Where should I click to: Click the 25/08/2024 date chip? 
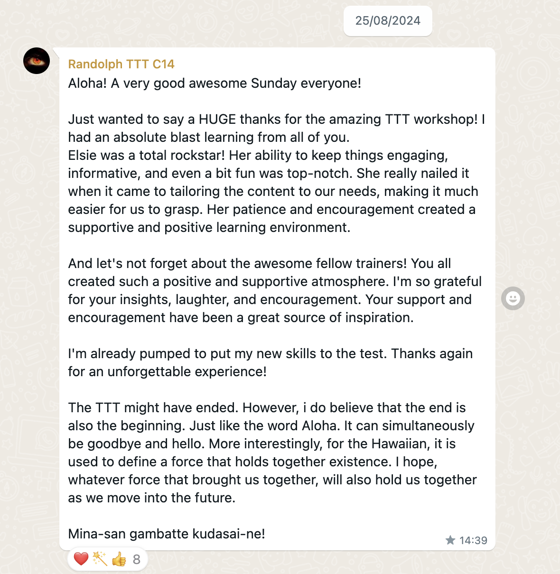tap(388, 21)
